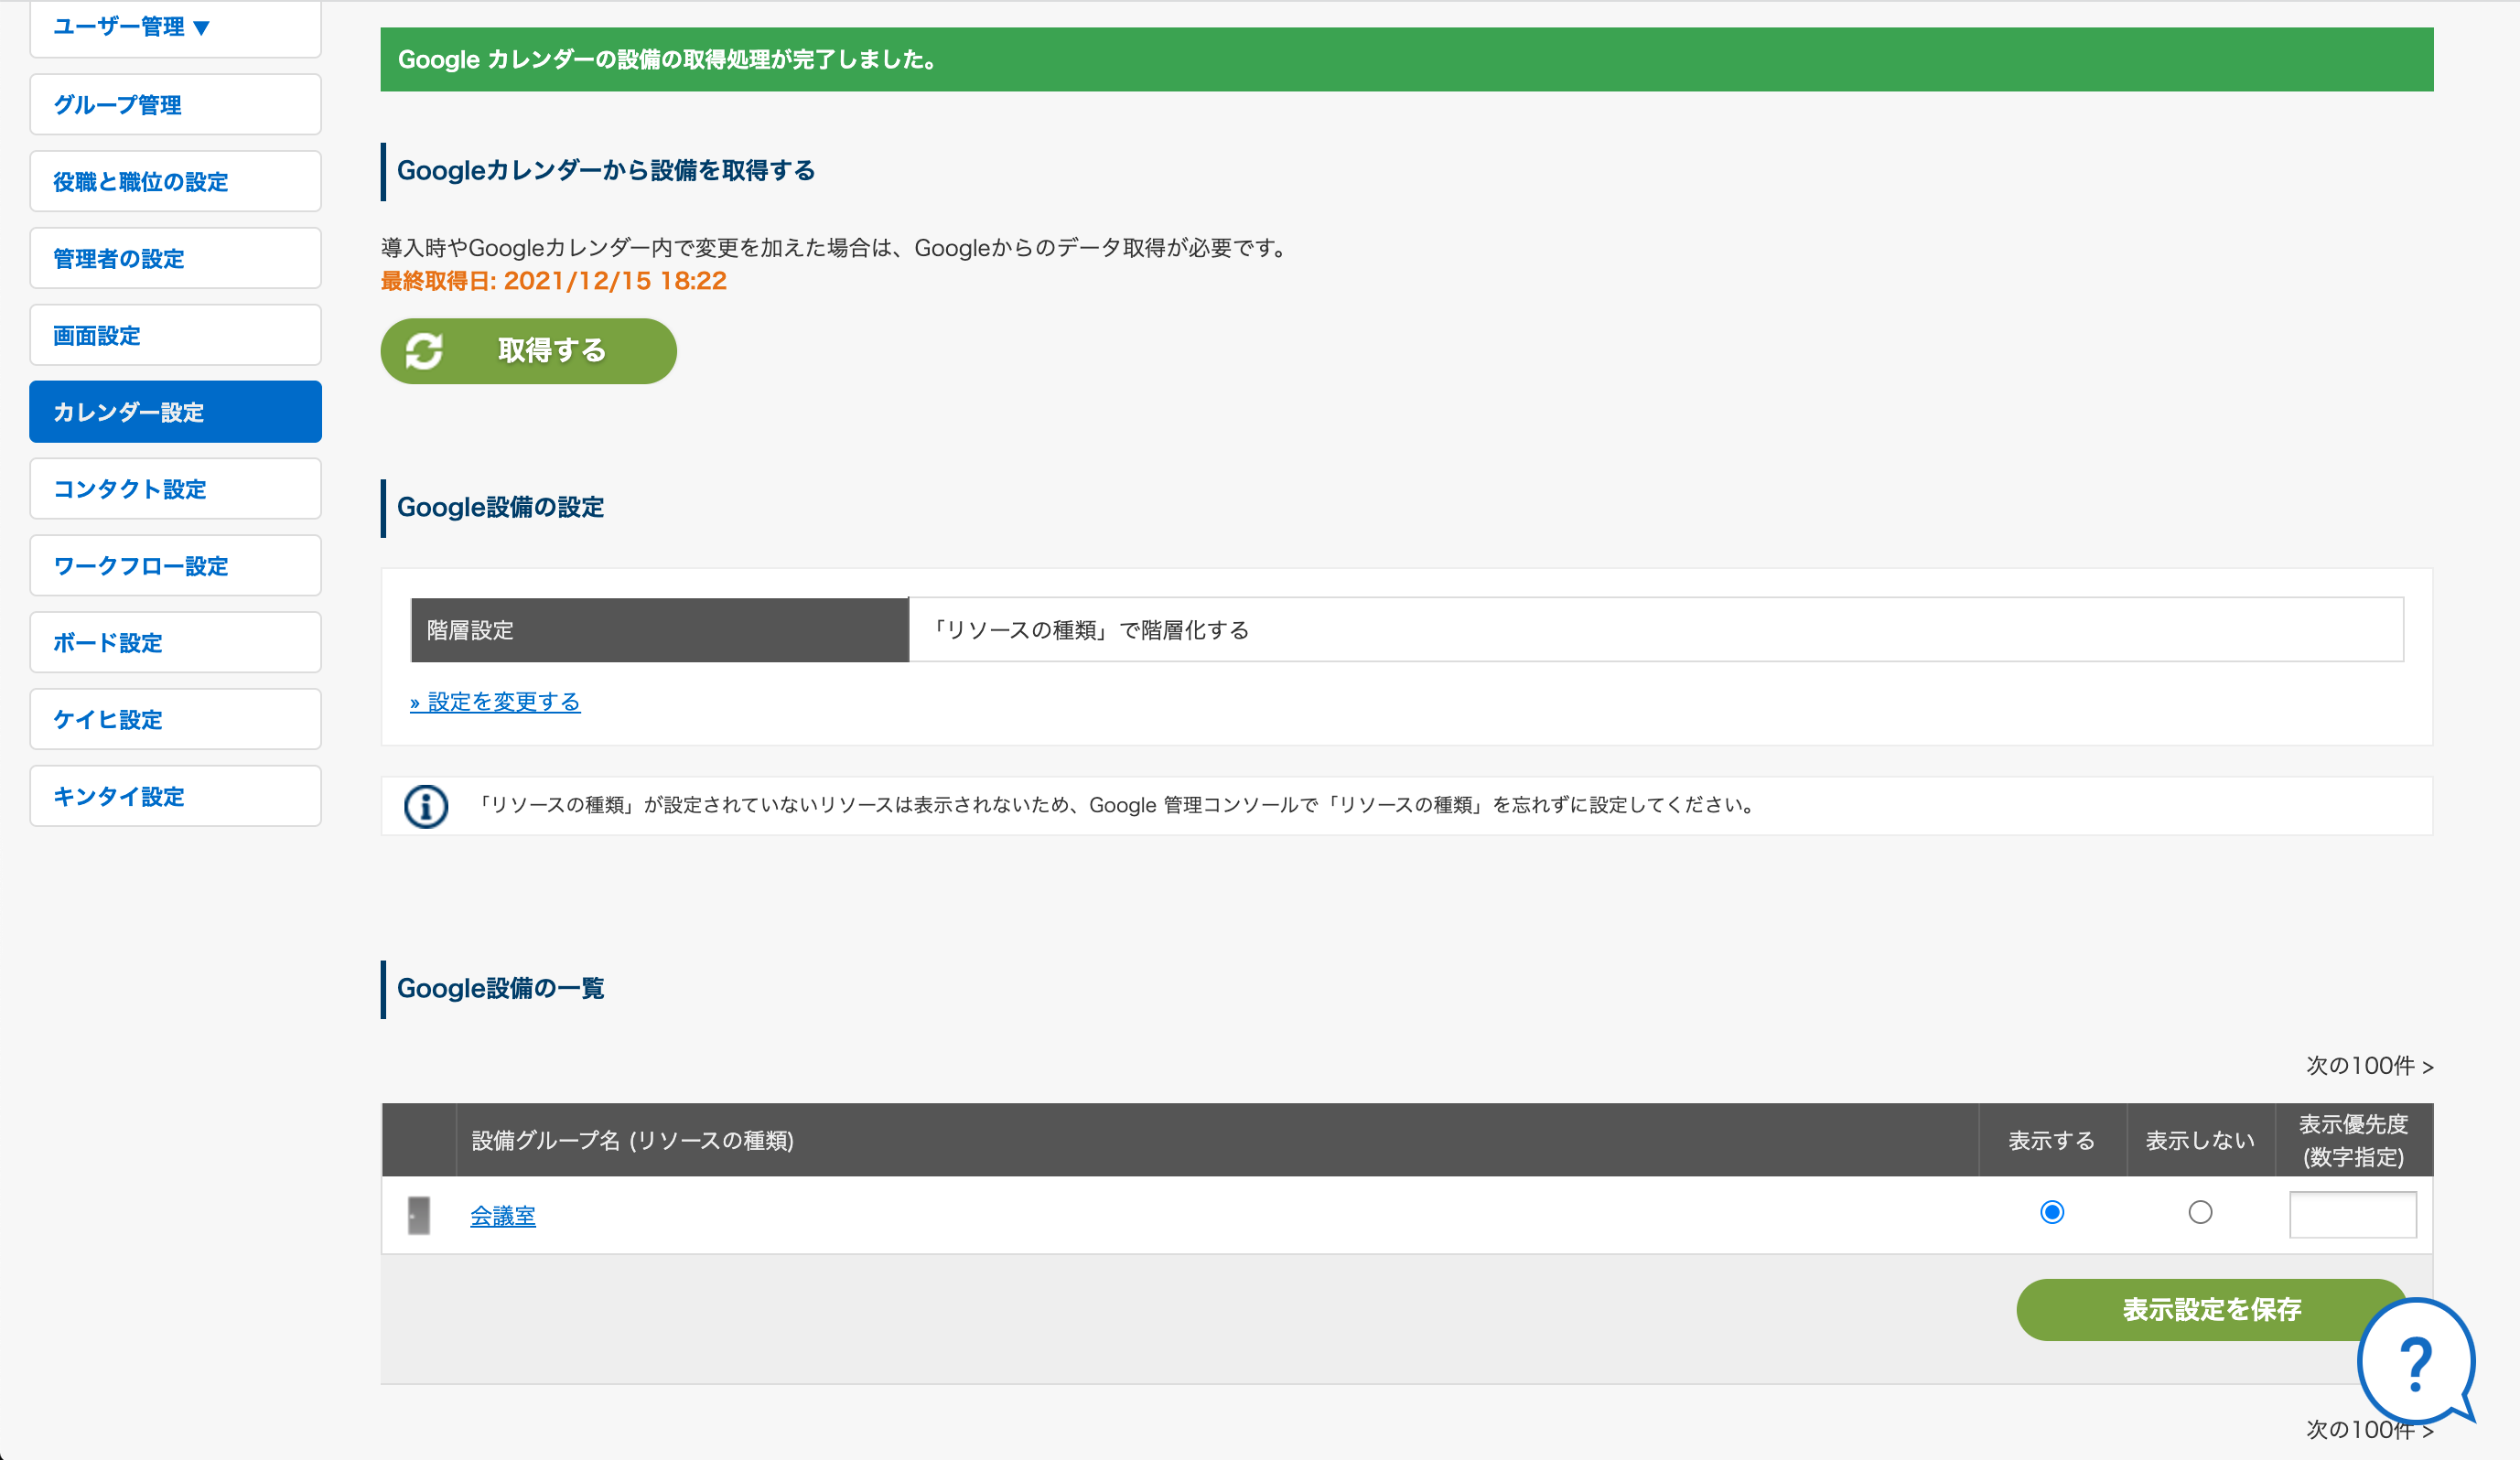Viewport: 2520px width, 1460px height.
Task: Click the 最終取得日 2021/12/15 18:22 text
Action: coord(554,281)
